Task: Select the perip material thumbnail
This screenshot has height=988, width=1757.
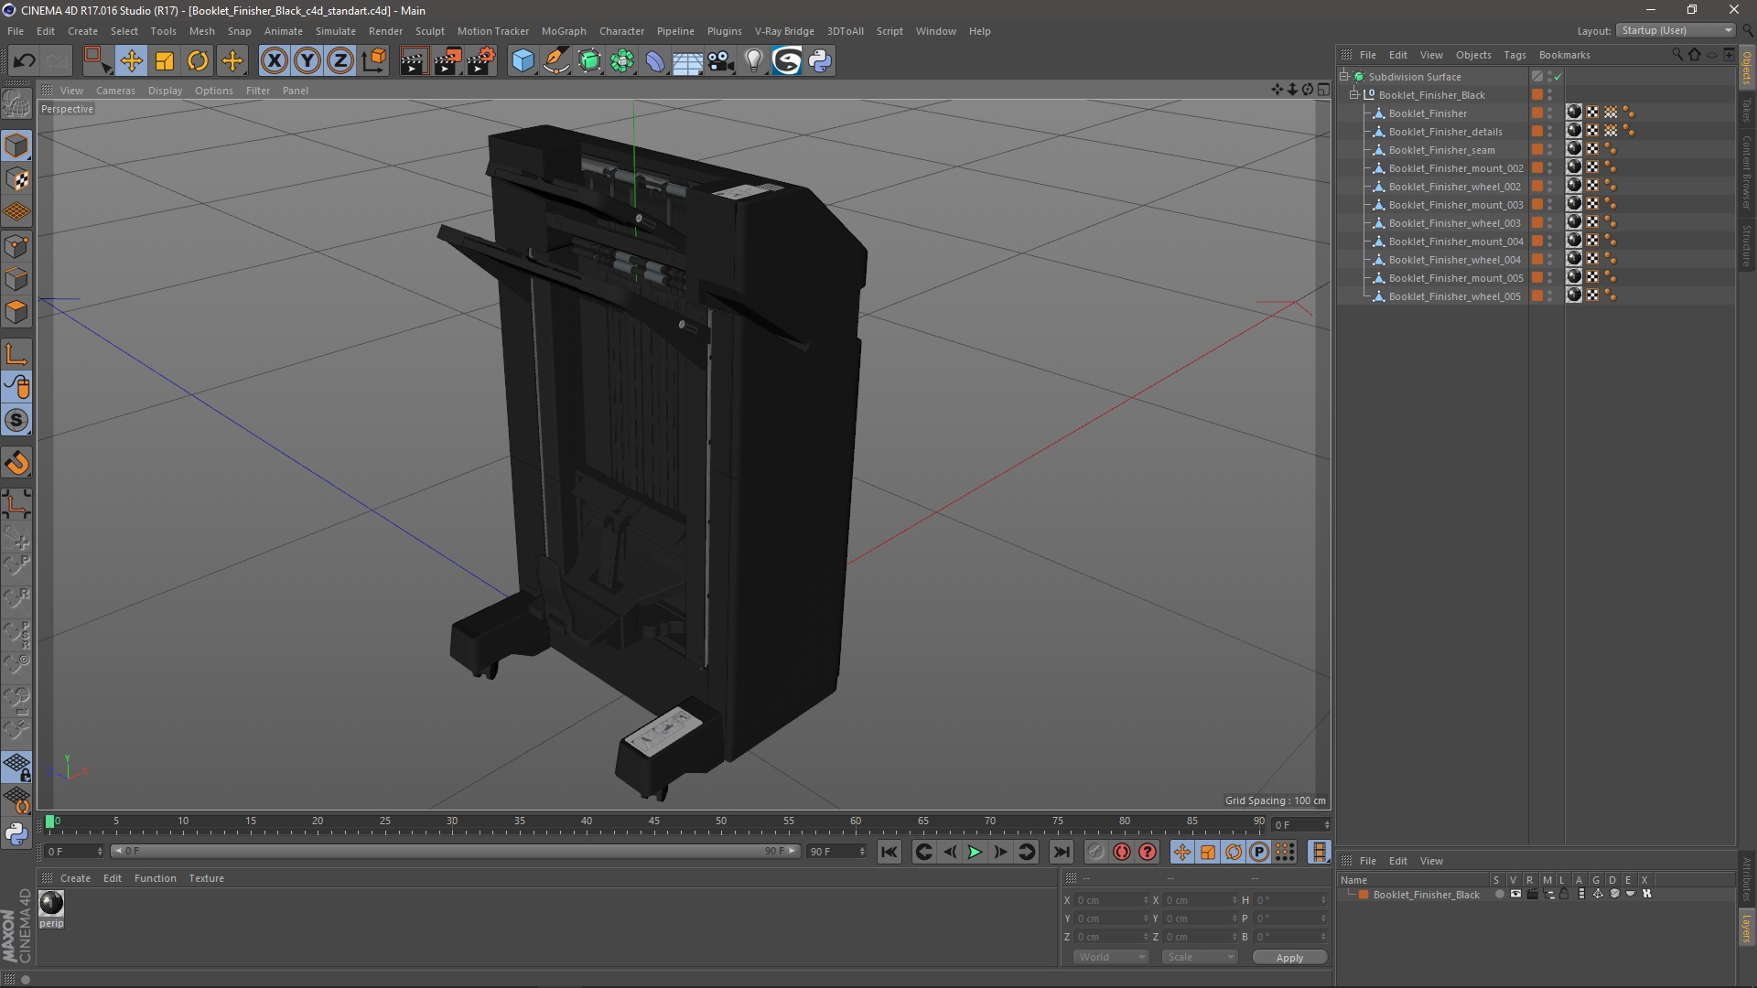Action: (x=51, y=904)
